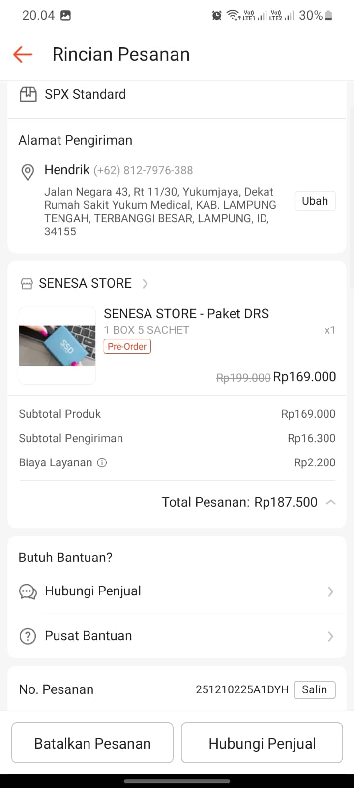Tap the SENESA STORE shop icon
Screen dimensions: 354x788
click(x=26, y=284)
